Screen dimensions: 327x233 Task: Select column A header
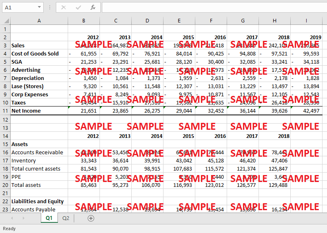coord(39,21)
